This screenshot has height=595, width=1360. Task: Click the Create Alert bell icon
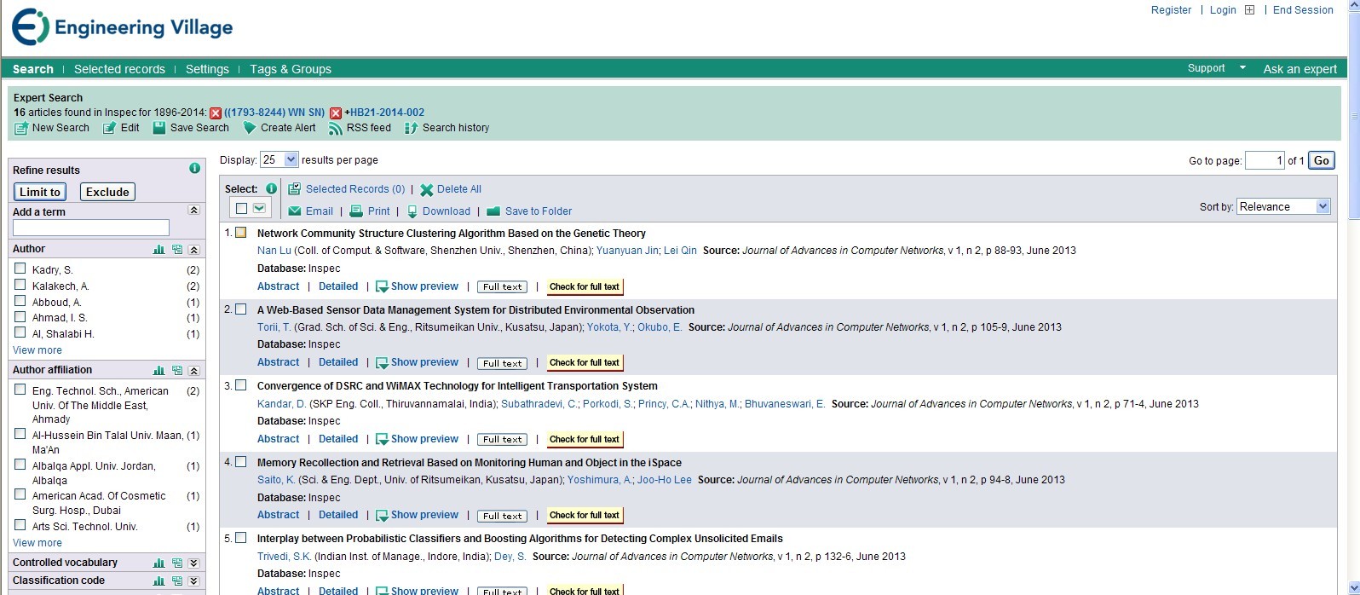click(x=250, y=128)
